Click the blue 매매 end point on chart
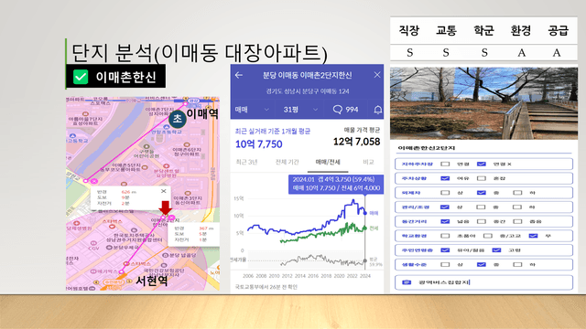Image resolution: width=586 pixels, height=329 pixels. (x=365, y=213)
